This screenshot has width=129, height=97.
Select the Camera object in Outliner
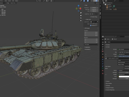pos(110,6)
